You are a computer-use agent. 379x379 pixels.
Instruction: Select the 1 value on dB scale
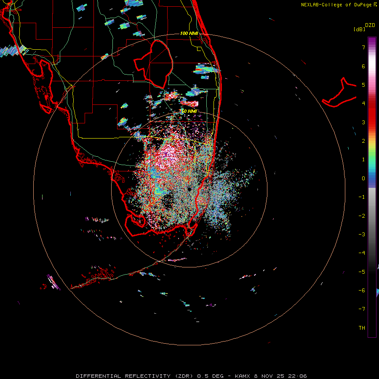pos(363,160)
